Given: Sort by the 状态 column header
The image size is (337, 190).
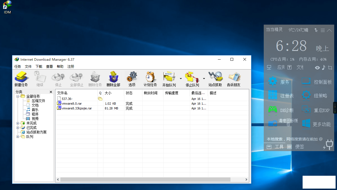Looking at the screenshot, I should 133,93.
